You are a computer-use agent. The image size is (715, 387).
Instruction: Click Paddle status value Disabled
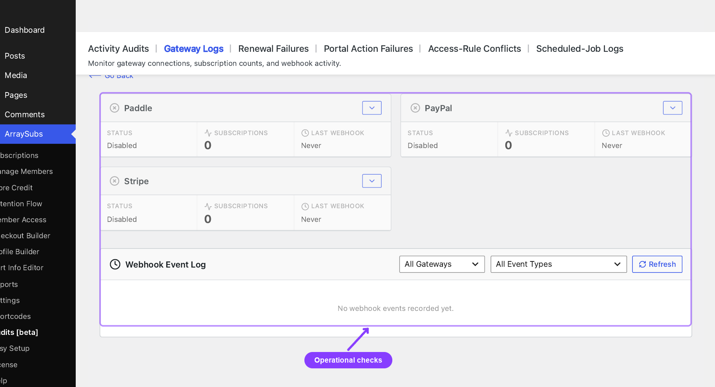(x=122, y=145)
